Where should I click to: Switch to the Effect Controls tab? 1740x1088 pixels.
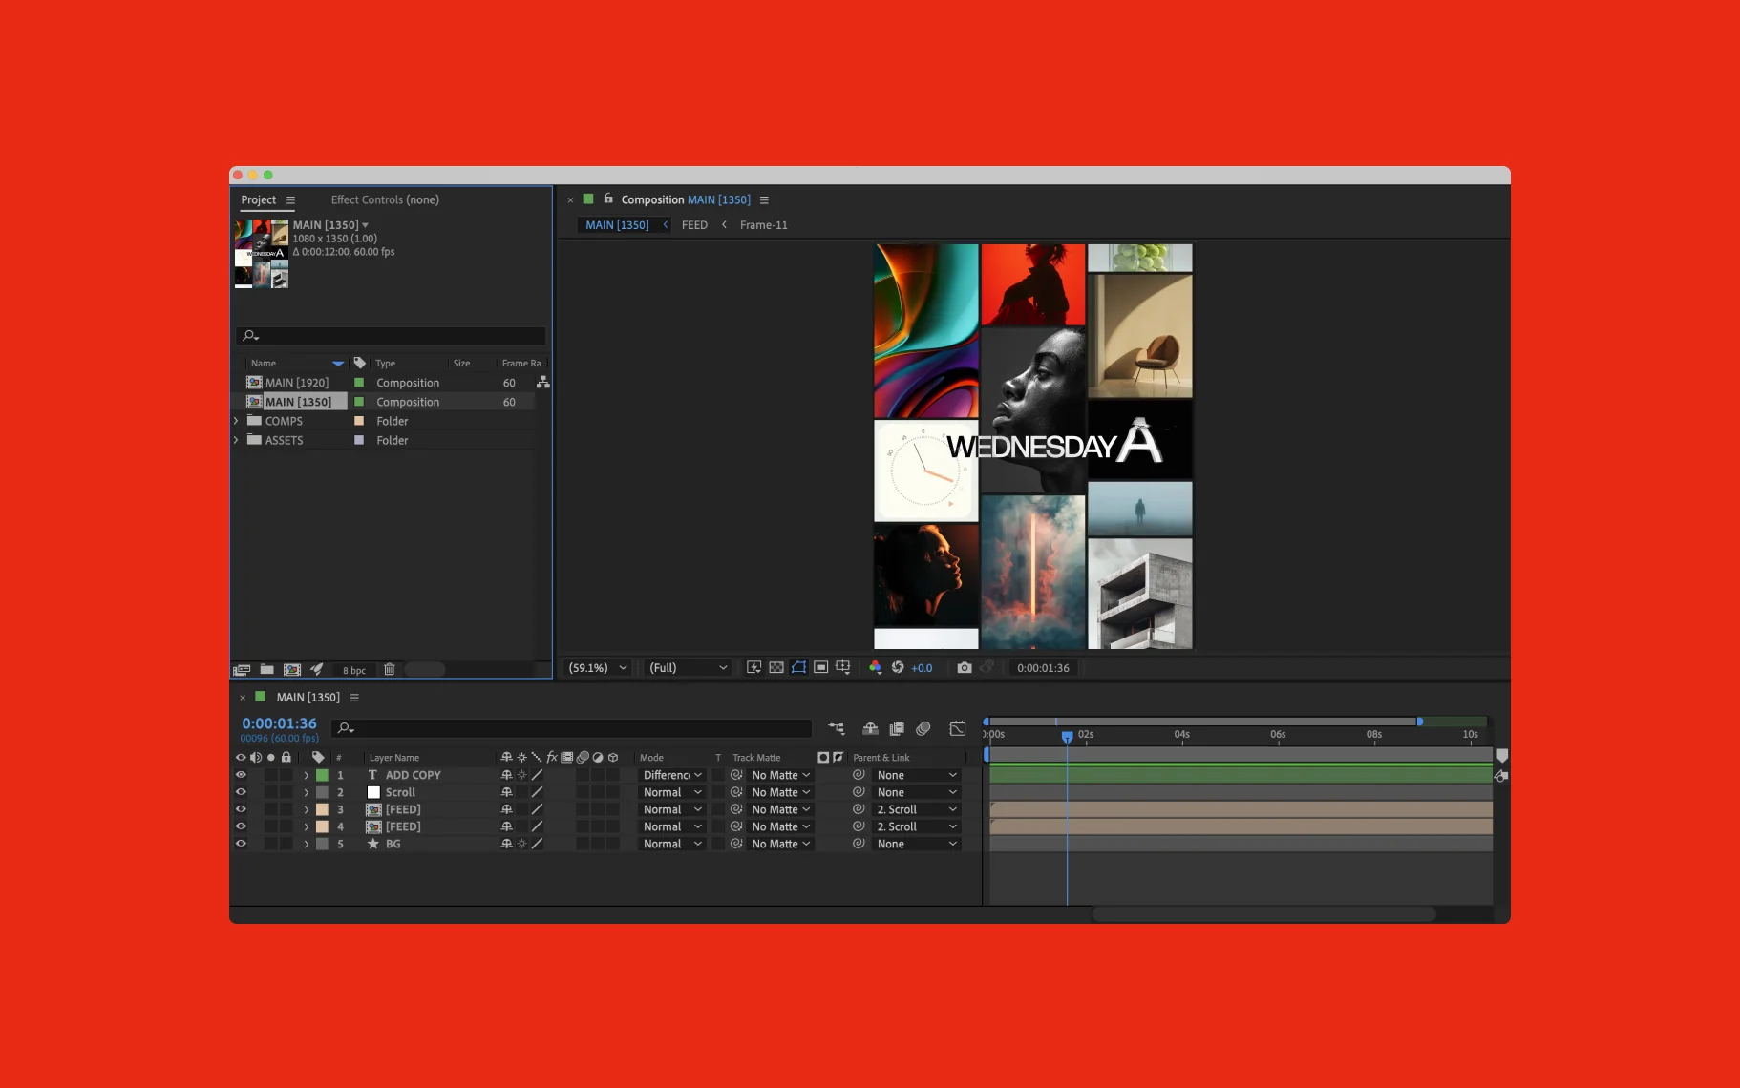tap(385, 200)
